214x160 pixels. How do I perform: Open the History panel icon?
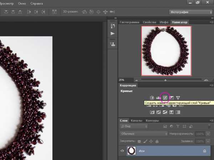[x=113, y=26]
